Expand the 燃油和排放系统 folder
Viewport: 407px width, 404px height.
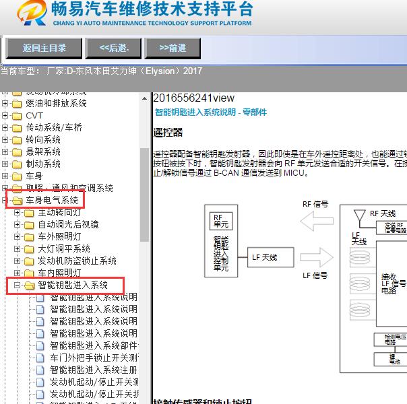click(5, 103)
